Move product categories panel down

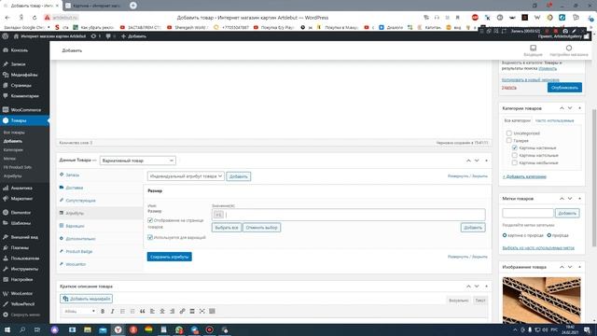coord(570,108)
